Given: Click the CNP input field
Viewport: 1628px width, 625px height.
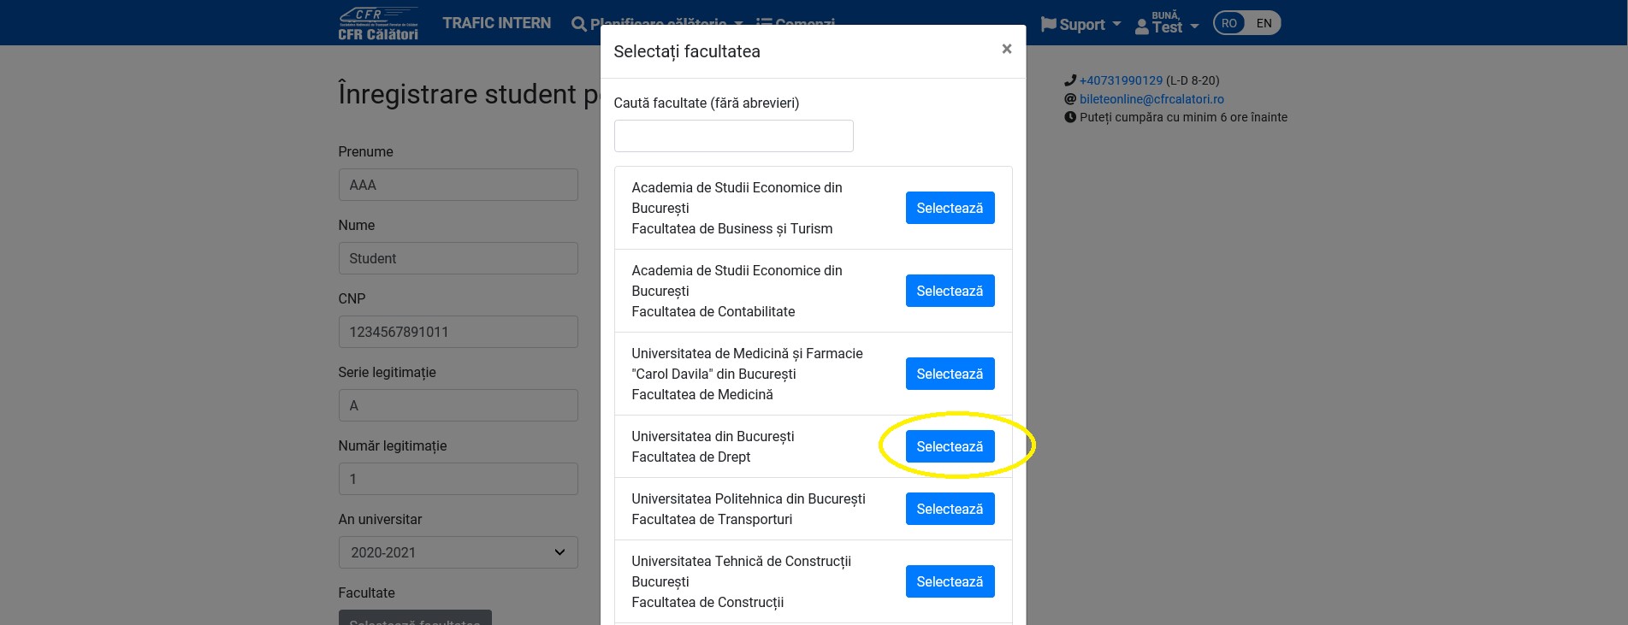Looking at the screenshot, I should pyautogui.click(x=458, y=332).
